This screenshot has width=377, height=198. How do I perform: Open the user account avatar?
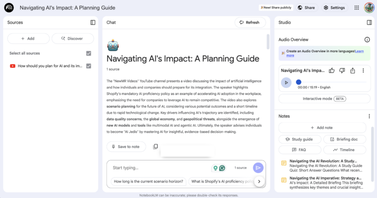pyautogui.click(x=369, y=8)
